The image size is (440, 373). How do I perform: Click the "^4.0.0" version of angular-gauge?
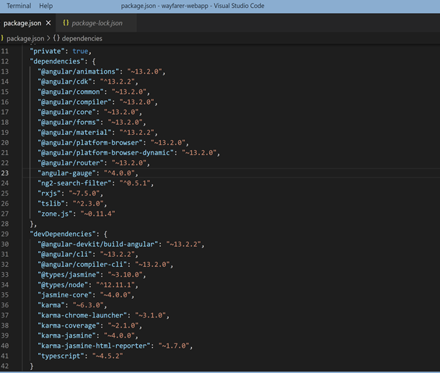pos(119,173)
